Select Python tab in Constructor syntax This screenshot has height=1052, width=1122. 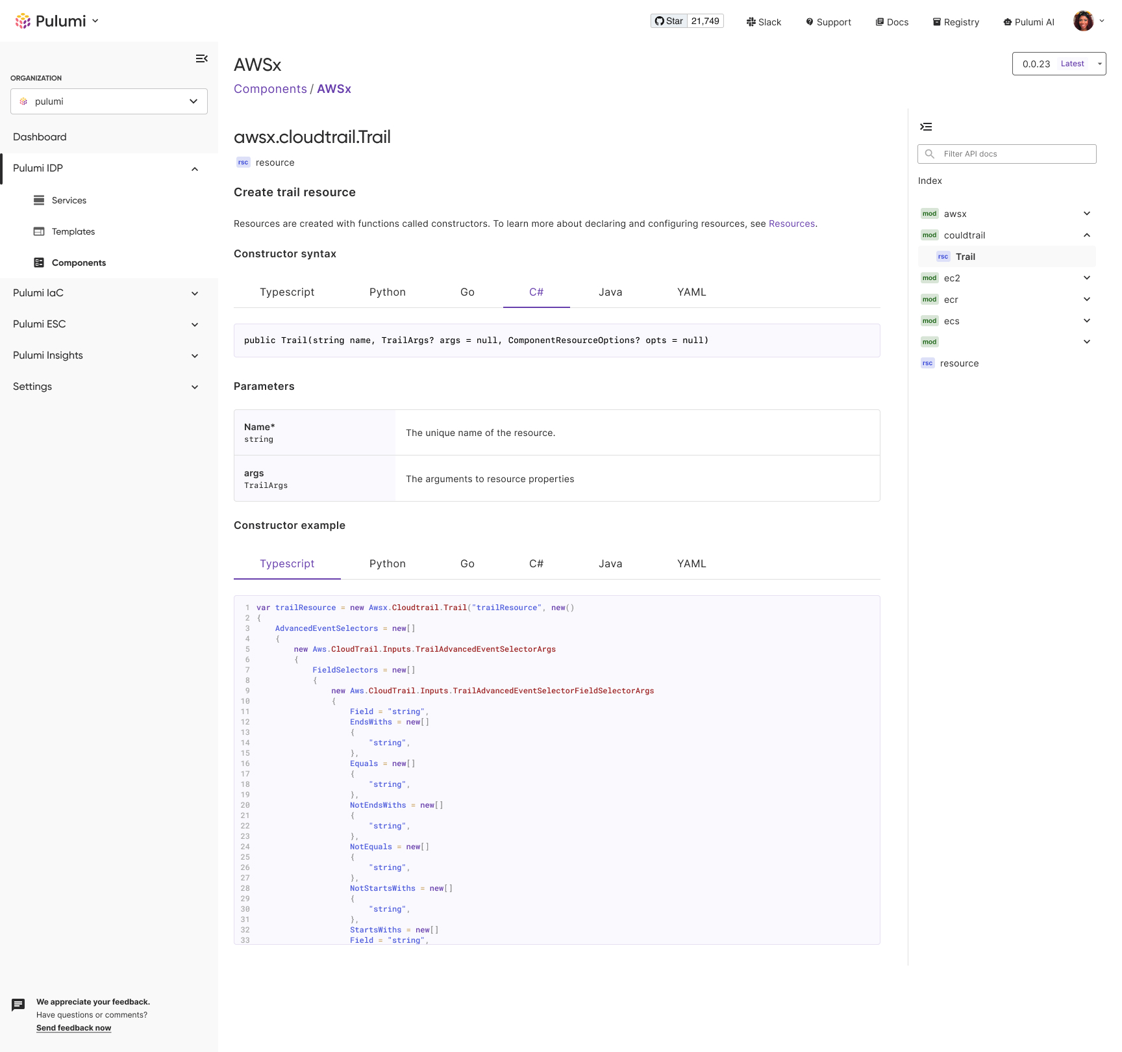(388, 292)
